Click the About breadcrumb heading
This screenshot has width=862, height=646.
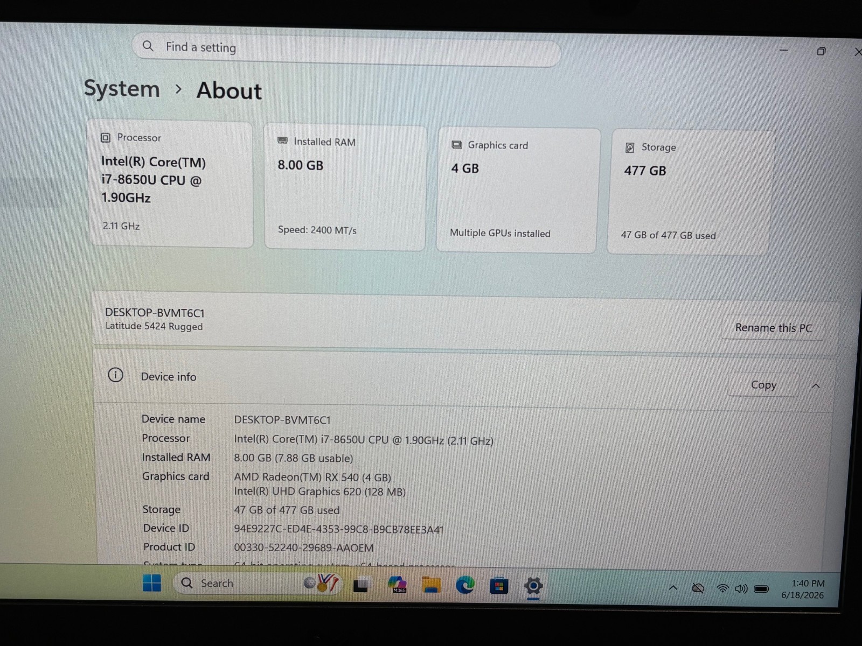230,90
